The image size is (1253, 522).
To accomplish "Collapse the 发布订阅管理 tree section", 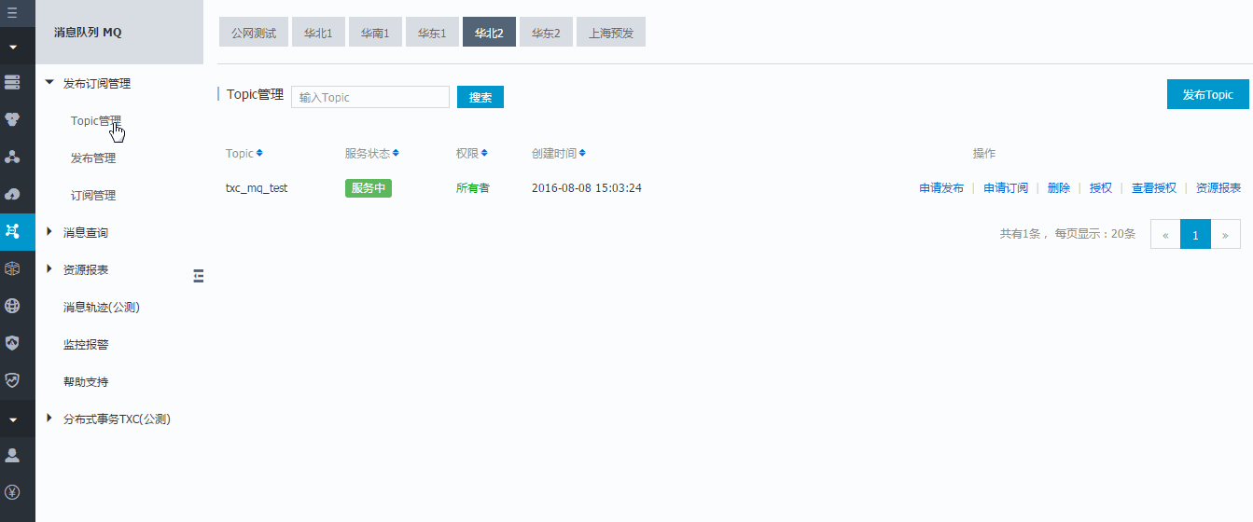I will [49, 83].
